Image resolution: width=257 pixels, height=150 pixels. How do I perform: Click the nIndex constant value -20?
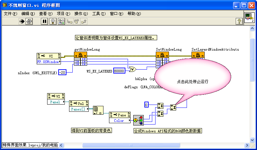click(x=62, y=72)
